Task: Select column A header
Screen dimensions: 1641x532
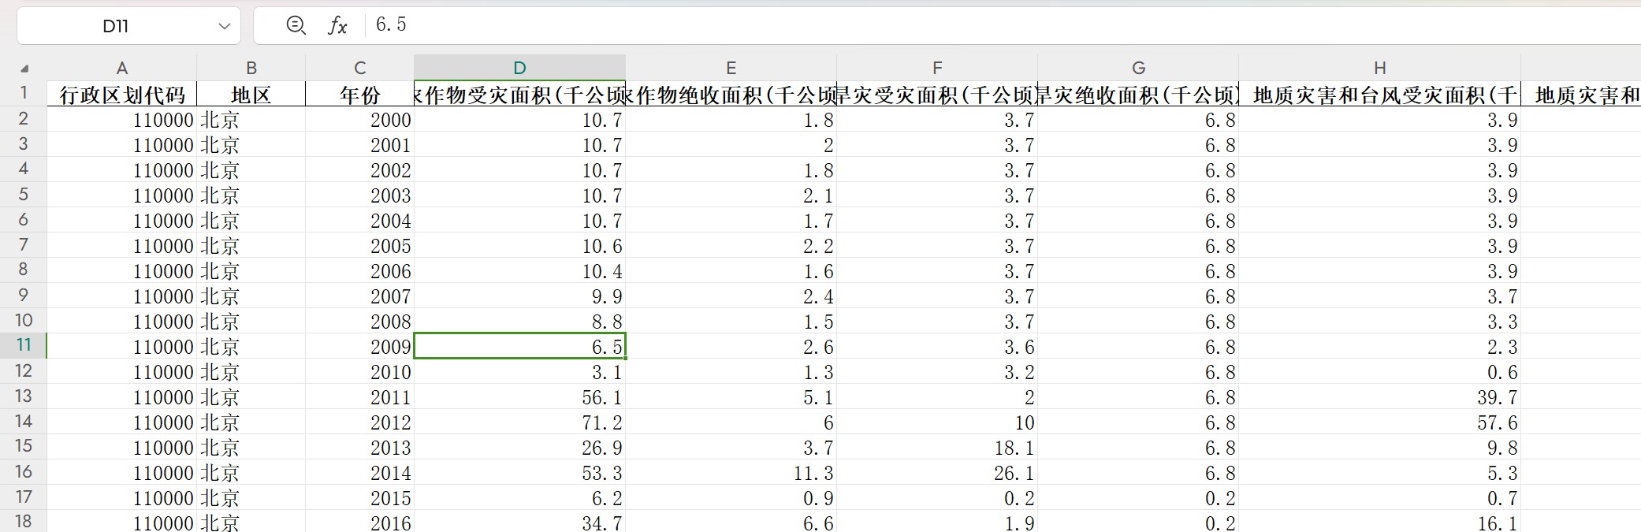Action: tap(122, 68)
